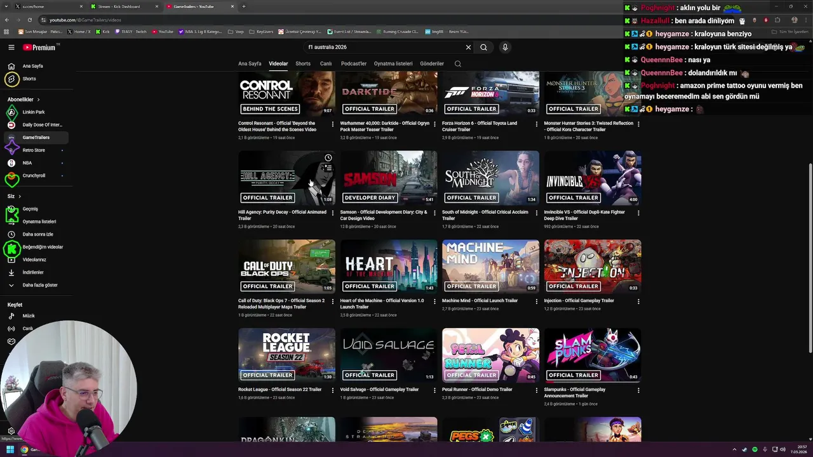Expand the Siz section chevron
813x457 pixels.
[20, 196]
